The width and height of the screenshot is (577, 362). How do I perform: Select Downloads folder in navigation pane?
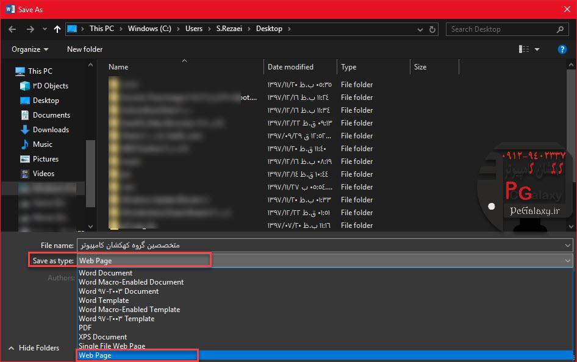coord(51,130)
